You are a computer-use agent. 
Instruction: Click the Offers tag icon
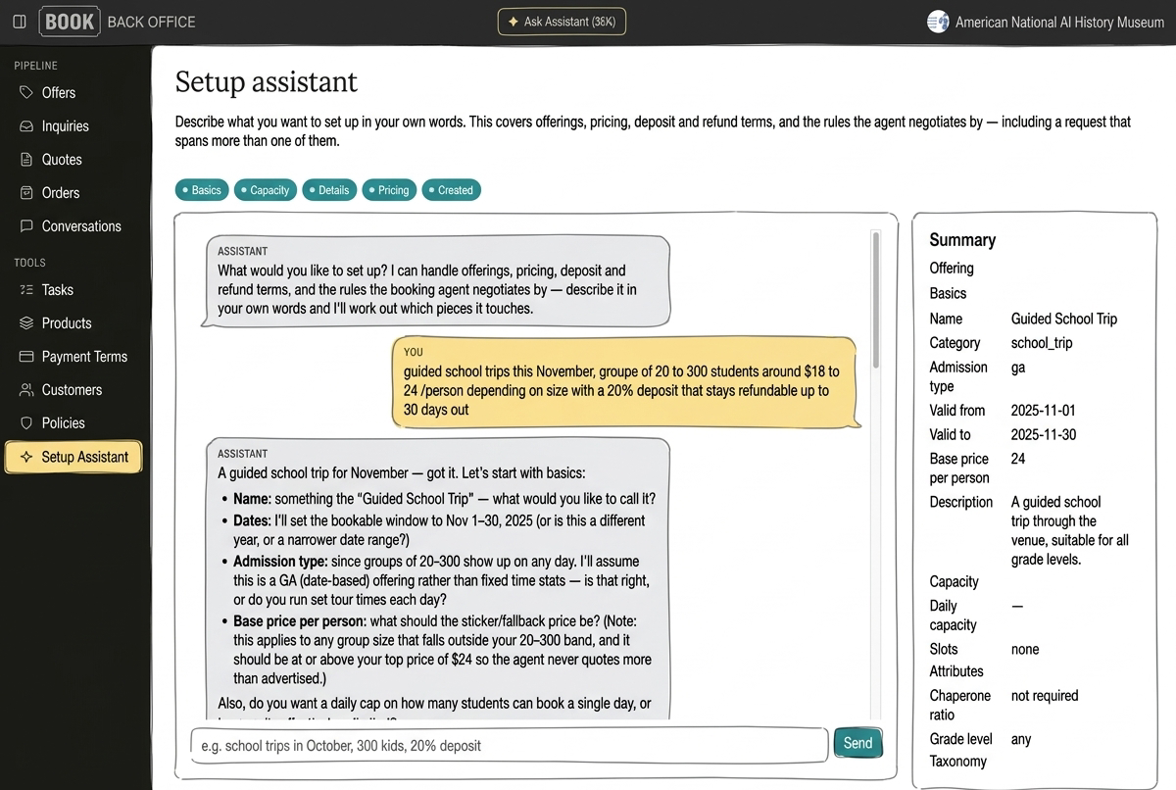(26, 92)
